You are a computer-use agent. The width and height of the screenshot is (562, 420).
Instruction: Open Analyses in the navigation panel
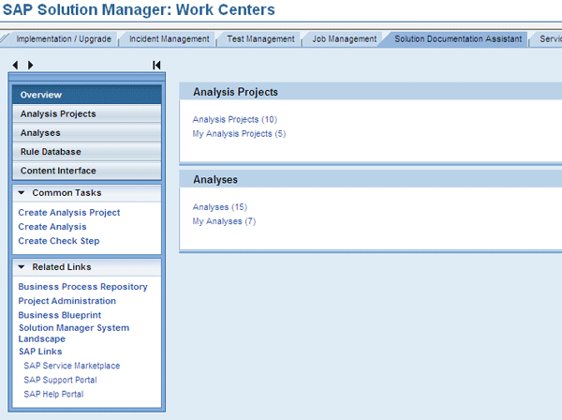click(87, 133)
